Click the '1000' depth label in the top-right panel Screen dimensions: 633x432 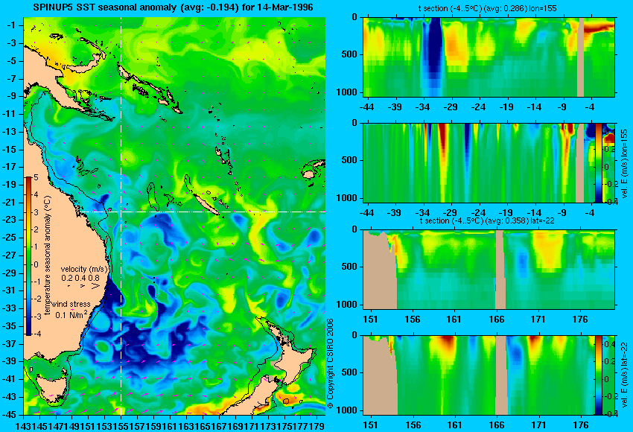[347, 92]
